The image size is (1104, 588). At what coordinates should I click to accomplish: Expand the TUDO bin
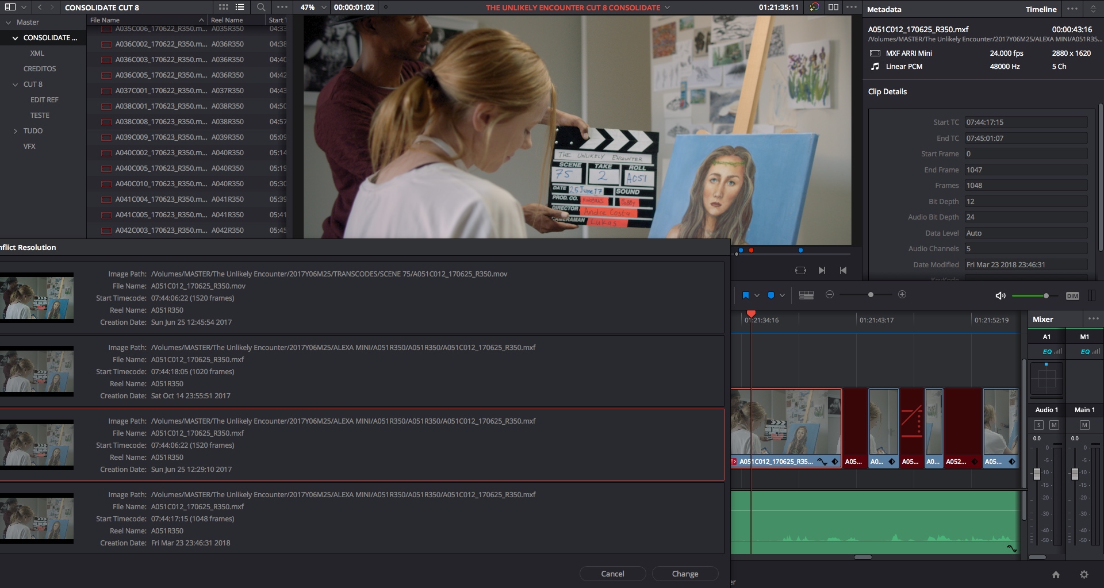(16, 131)
